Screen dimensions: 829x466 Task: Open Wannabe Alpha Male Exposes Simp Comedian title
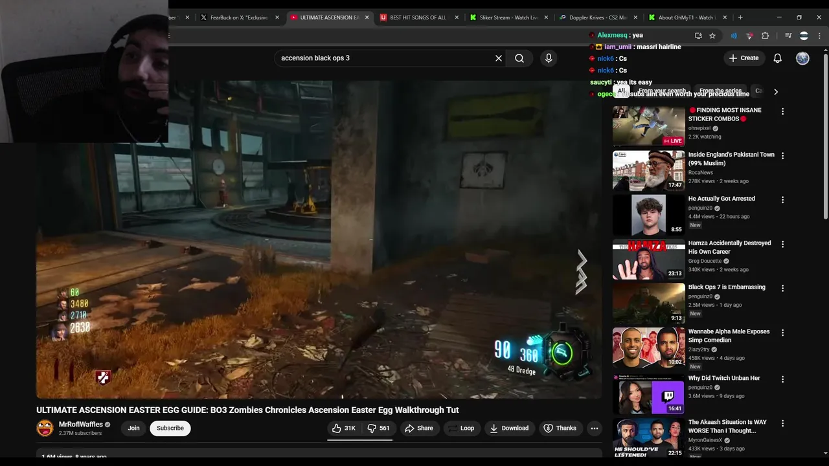click(x=729, y=335)
